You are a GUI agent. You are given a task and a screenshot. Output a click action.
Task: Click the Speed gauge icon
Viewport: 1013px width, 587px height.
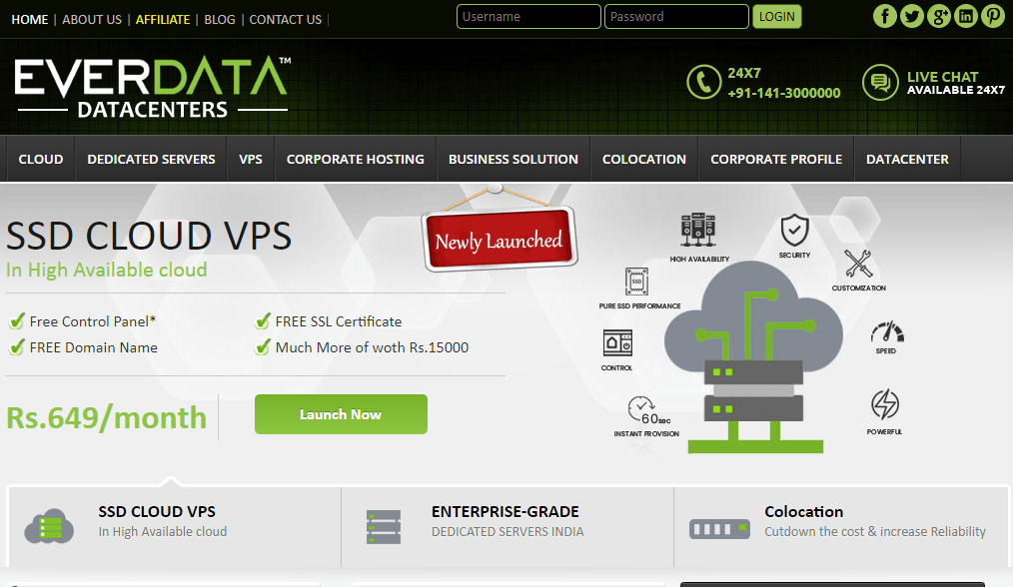click(887, 331)
